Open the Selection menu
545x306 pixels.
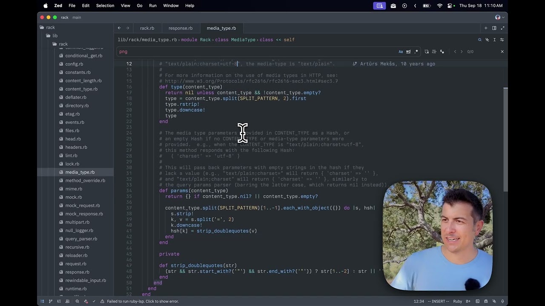(105, 6)
